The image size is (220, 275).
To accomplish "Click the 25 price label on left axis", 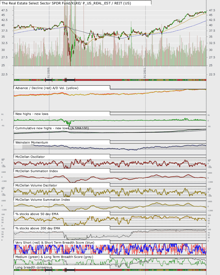I will (x=3, y=65).
